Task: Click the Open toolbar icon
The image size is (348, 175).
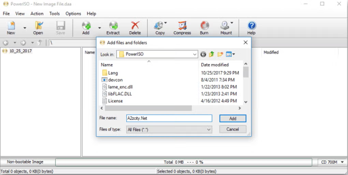Action: pos(38,27)
